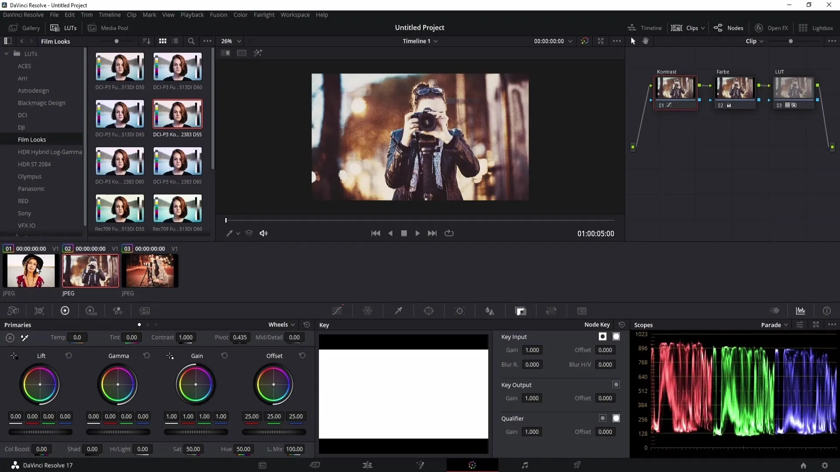Open Project Settings gear
The height and width of the screenshot is (472, 840).
825,465
